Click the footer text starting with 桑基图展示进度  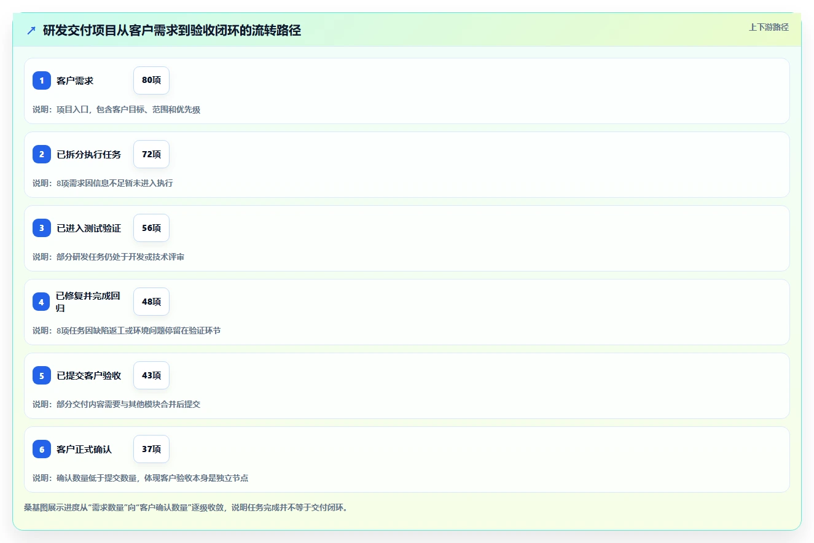coord(186,508)
